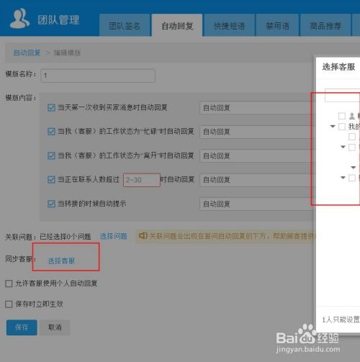
Task: Click reply field for 当天第一次收到买家消息
Action: 258,108
